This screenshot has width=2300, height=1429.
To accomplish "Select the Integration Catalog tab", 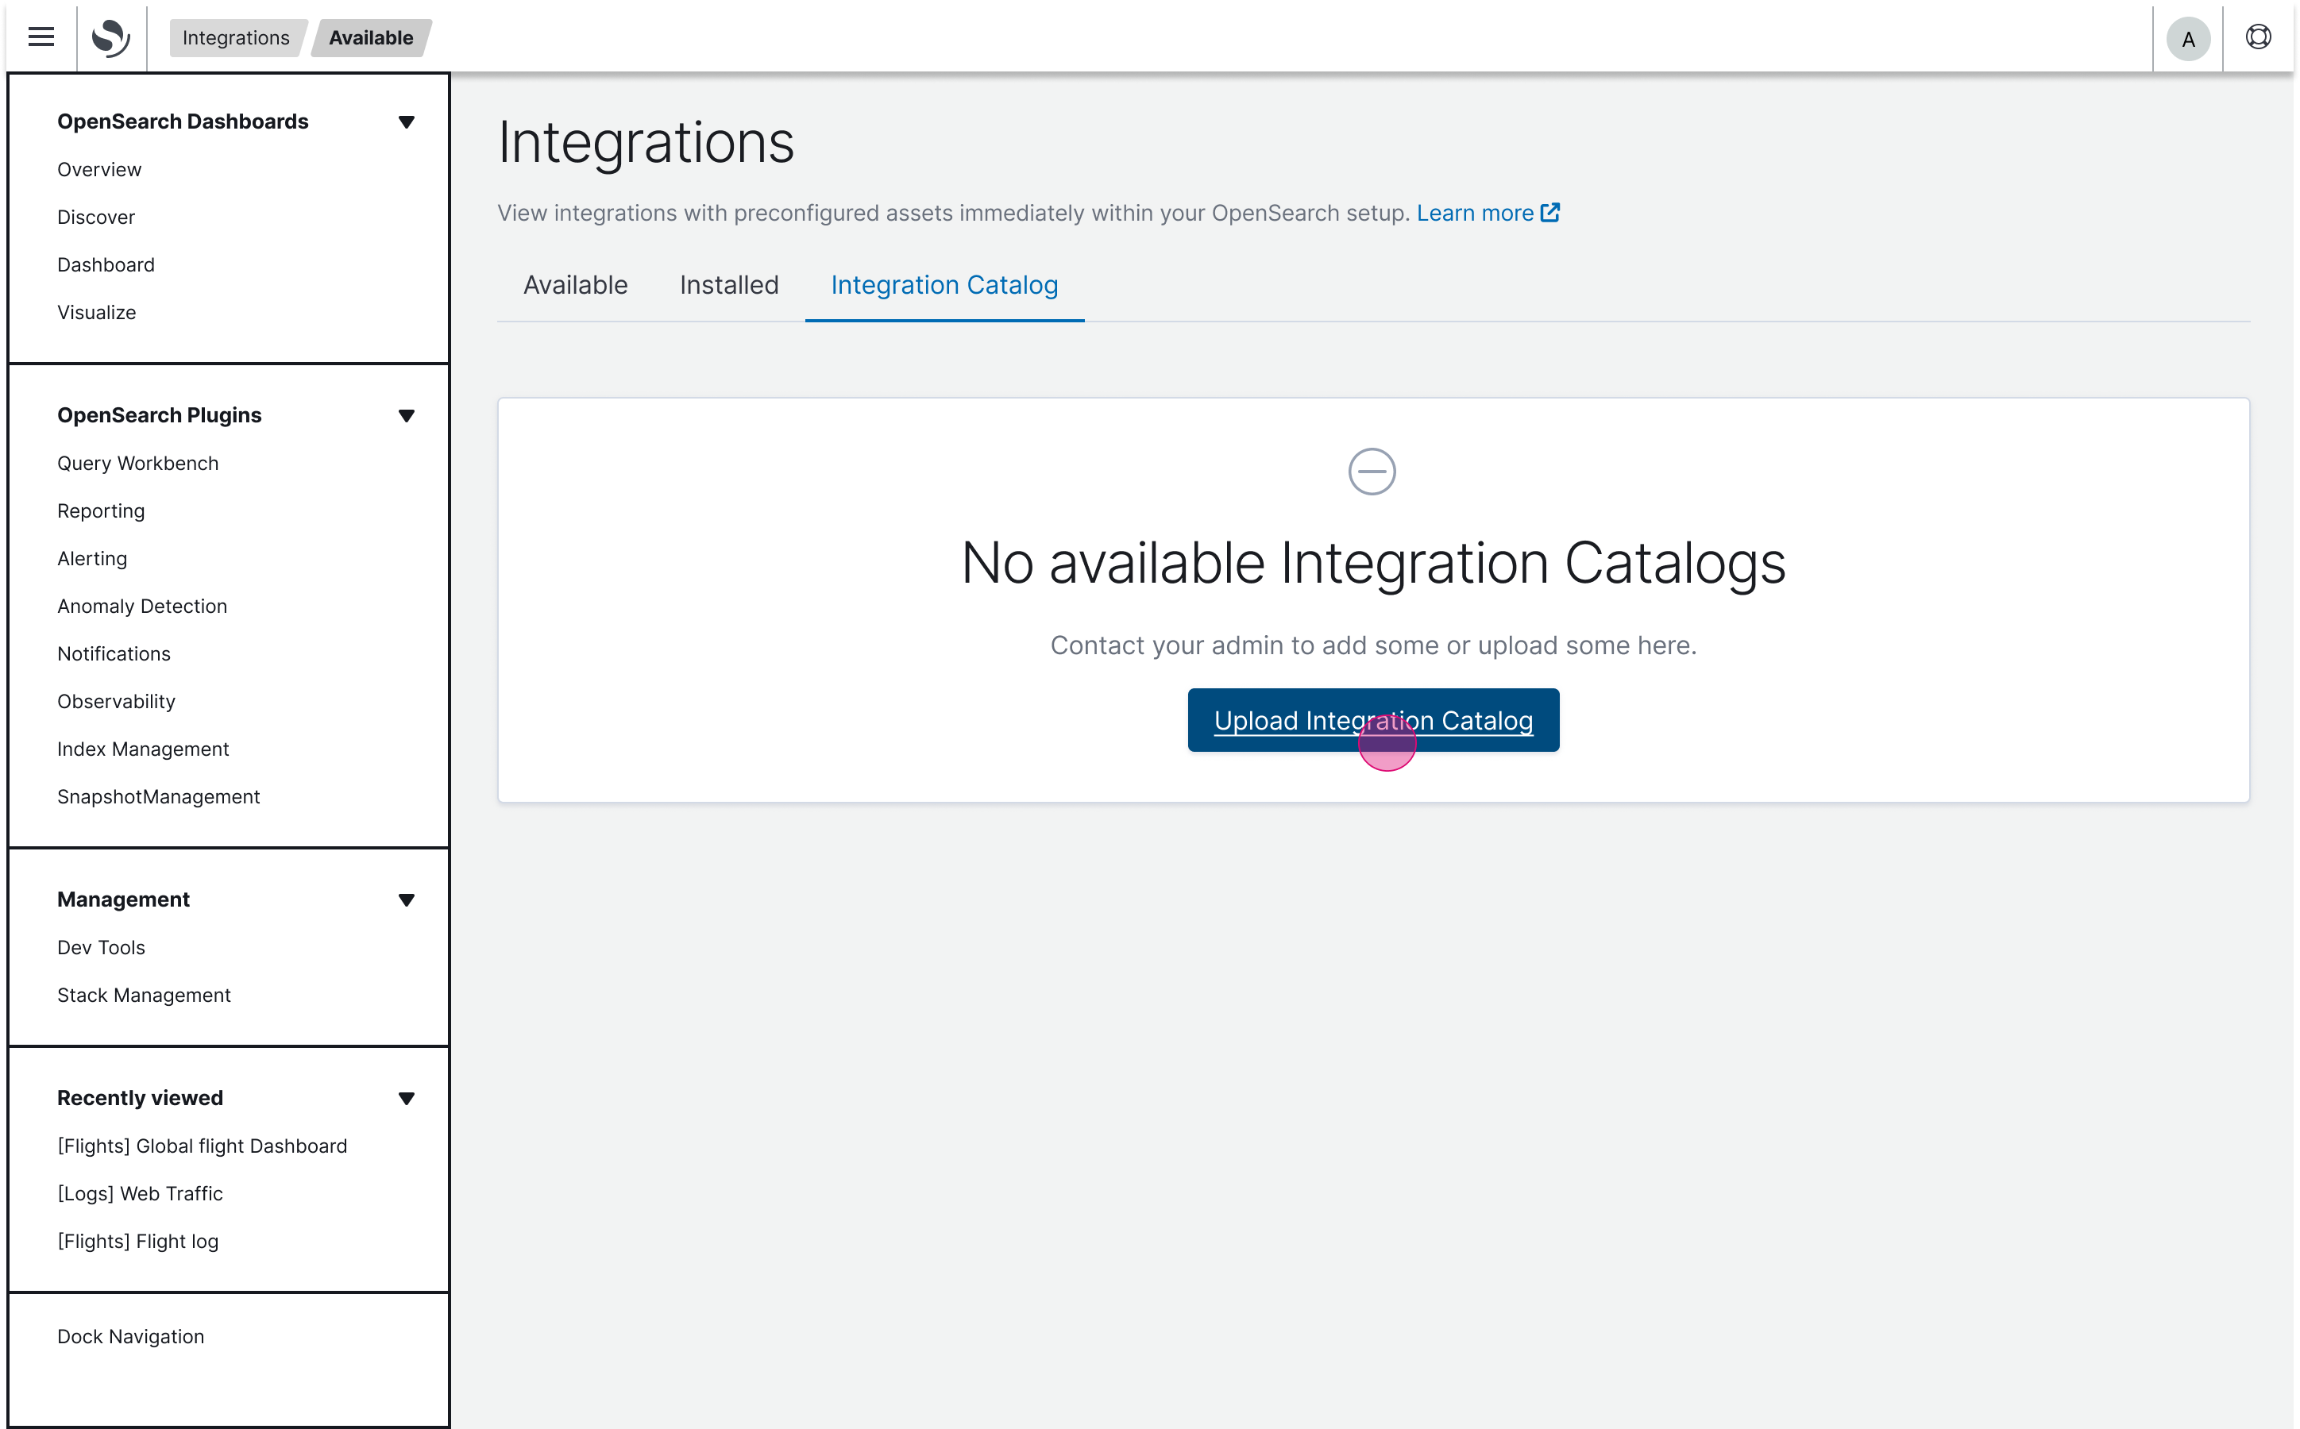I will pyautogui.click(x=944, y=284).
